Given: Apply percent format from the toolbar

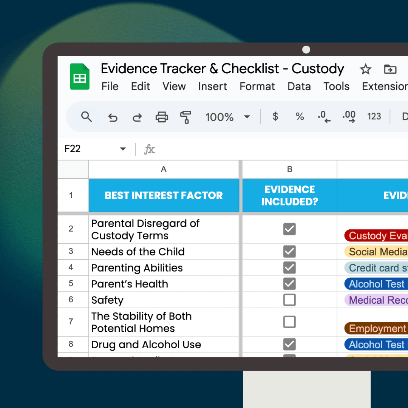Looking at the screenshot, I should pyautogui.click(x=300, y=117).
